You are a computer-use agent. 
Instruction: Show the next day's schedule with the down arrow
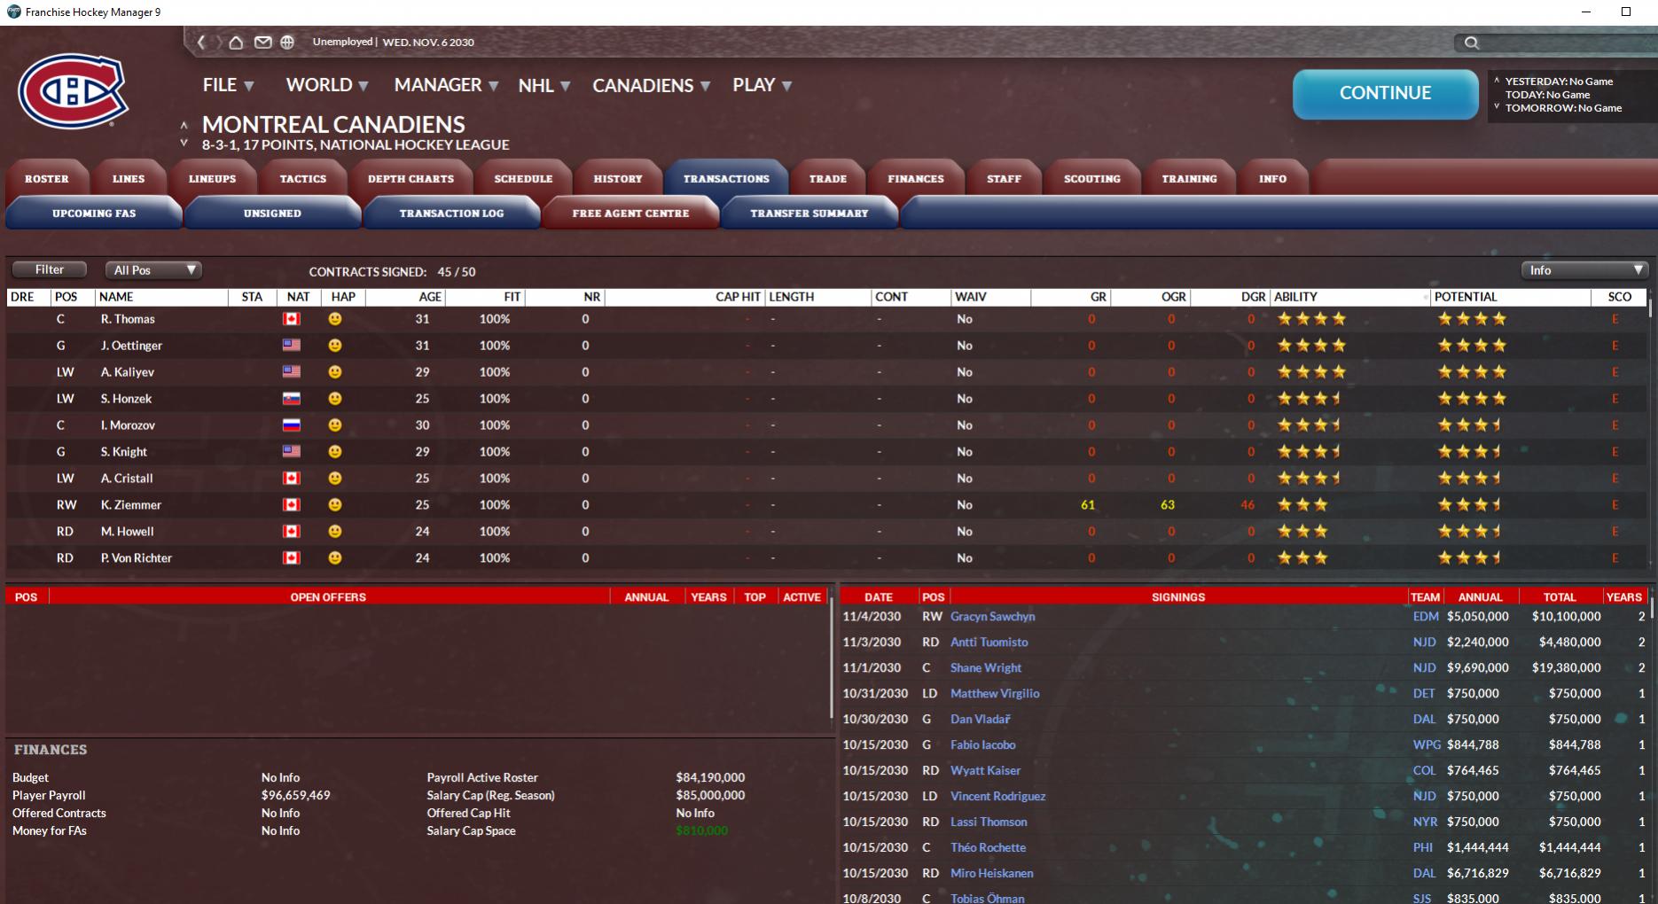1497,107
